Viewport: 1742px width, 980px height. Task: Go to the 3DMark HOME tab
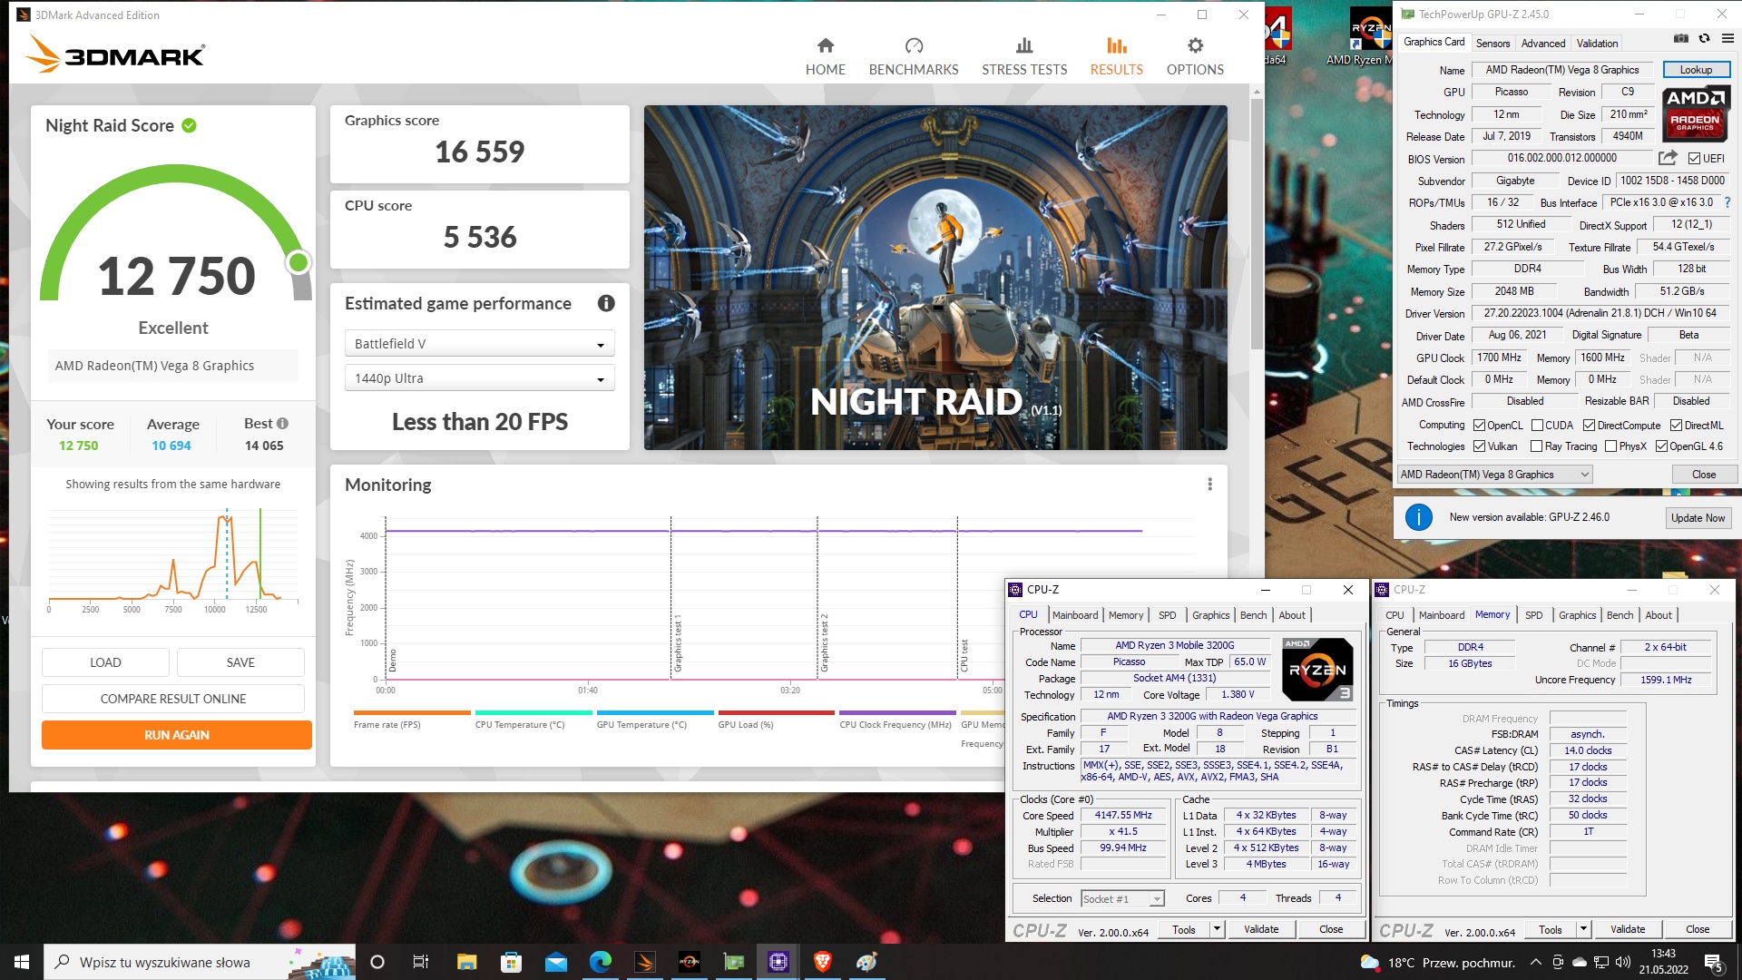(825, 56)
